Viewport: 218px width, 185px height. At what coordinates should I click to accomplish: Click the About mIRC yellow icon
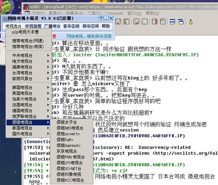click(x=191, y=21)
